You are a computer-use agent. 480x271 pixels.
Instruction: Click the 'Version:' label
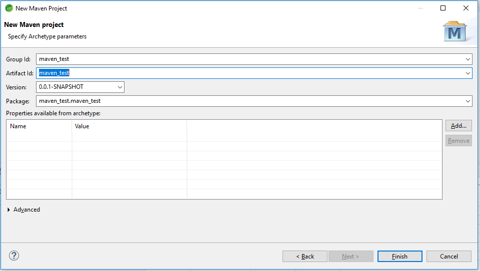tap(16, 87)
